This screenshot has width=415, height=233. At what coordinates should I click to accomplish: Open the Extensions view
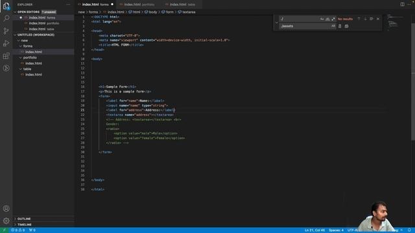[6, 56]
